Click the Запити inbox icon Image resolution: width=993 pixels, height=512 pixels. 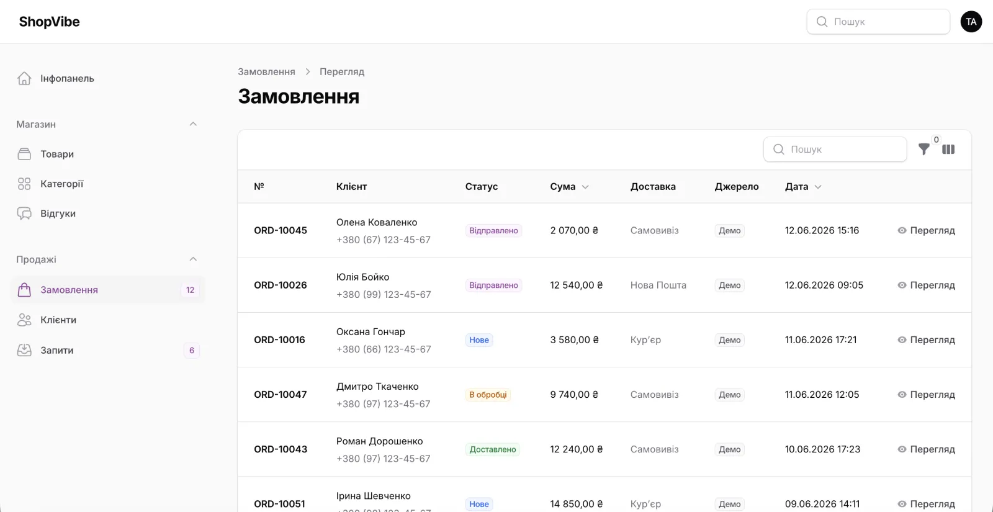[x=24, y=350]
